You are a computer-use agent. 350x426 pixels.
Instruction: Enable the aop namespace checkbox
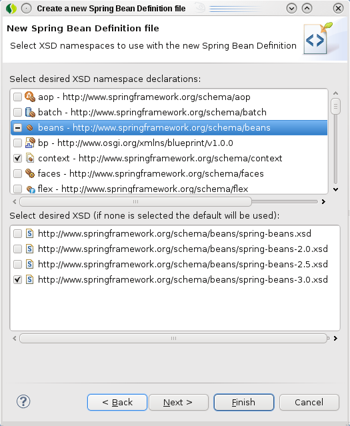point(17,97)
